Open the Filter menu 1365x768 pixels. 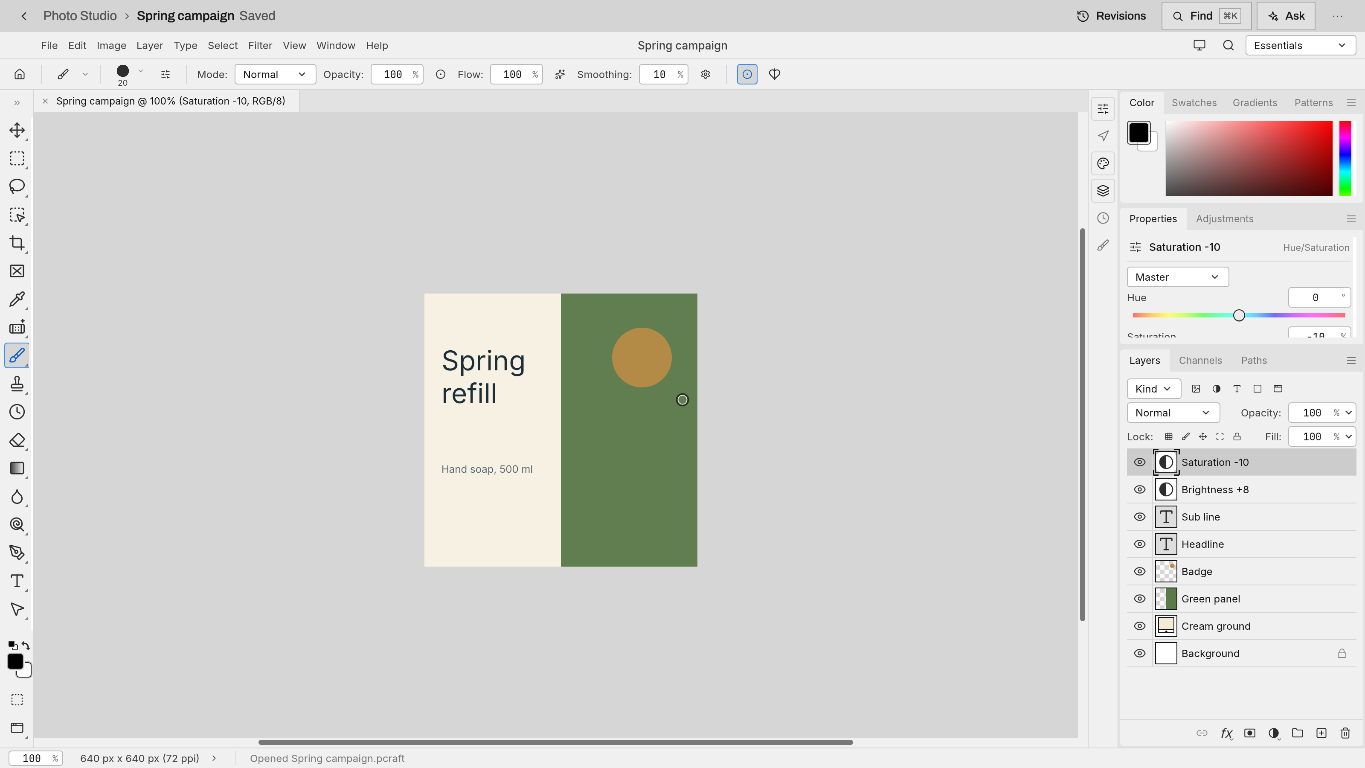click(260, 46)
